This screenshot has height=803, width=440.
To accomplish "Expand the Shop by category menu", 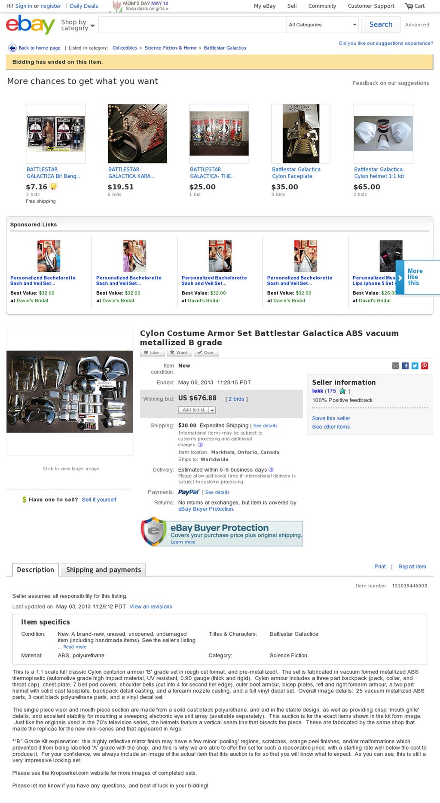I will tap(78, 25).
